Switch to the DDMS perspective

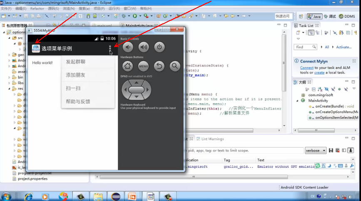tap(347, 16)
